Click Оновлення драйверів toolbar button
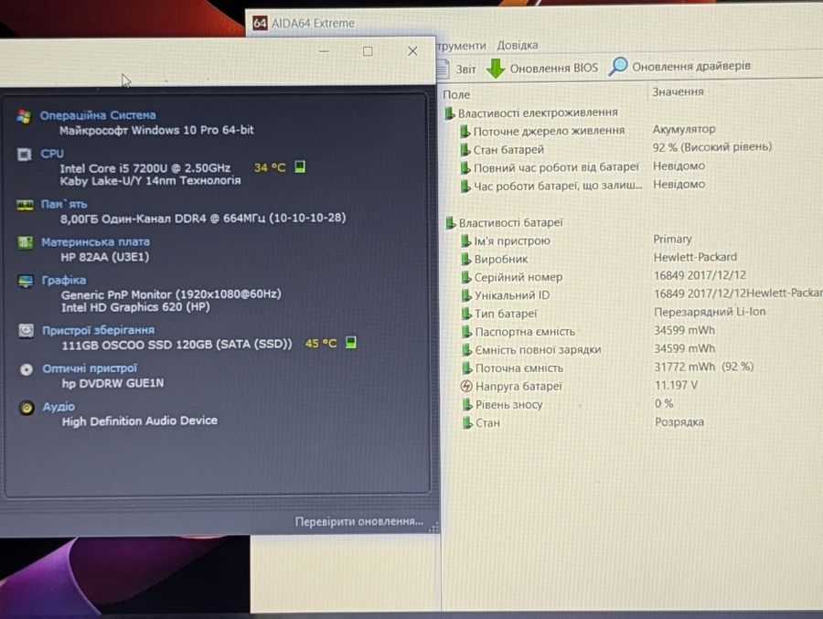The width and height of the screenshot is (823, 619). (680, 66)
